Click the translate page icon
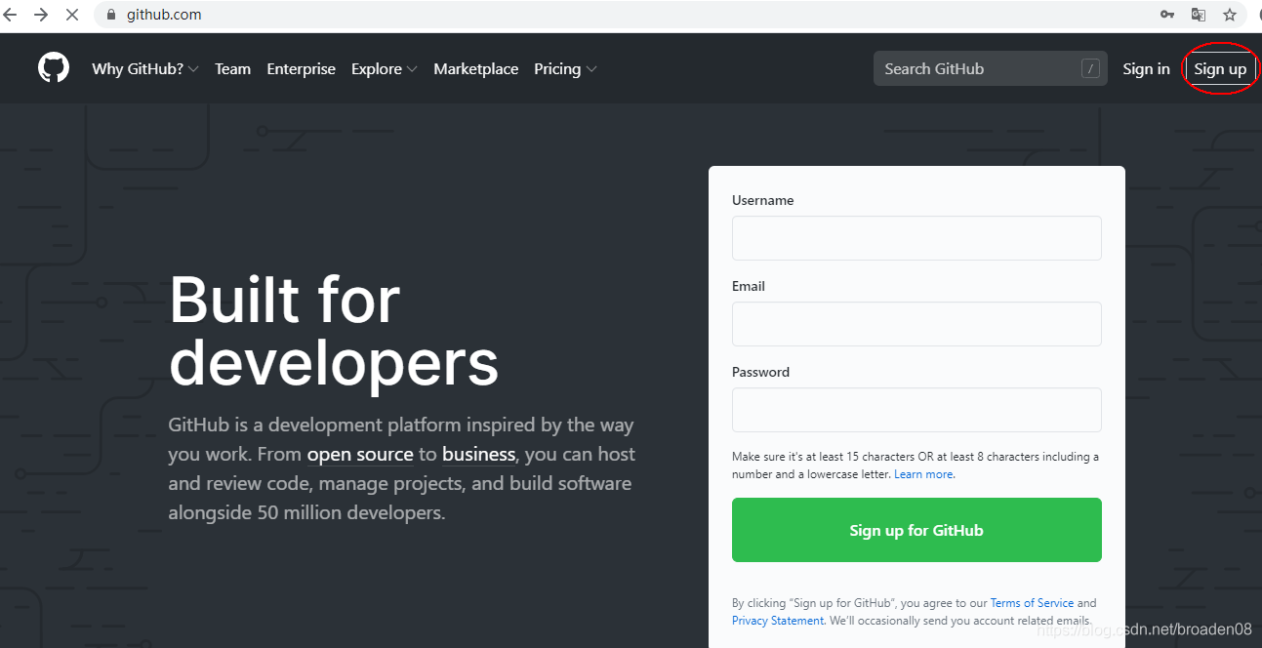The height and width of the screenshot is (648, 1262). 1198,15
